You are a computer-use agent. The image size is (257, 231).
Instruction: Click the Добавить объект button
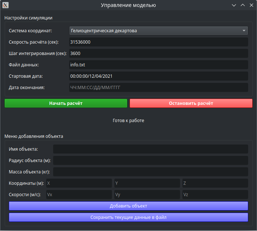point(128,206)
